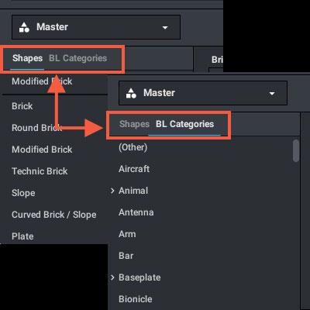Click the category list scrollbar thumb
Viewport: 310px width, 310px height.
(296, 151)
